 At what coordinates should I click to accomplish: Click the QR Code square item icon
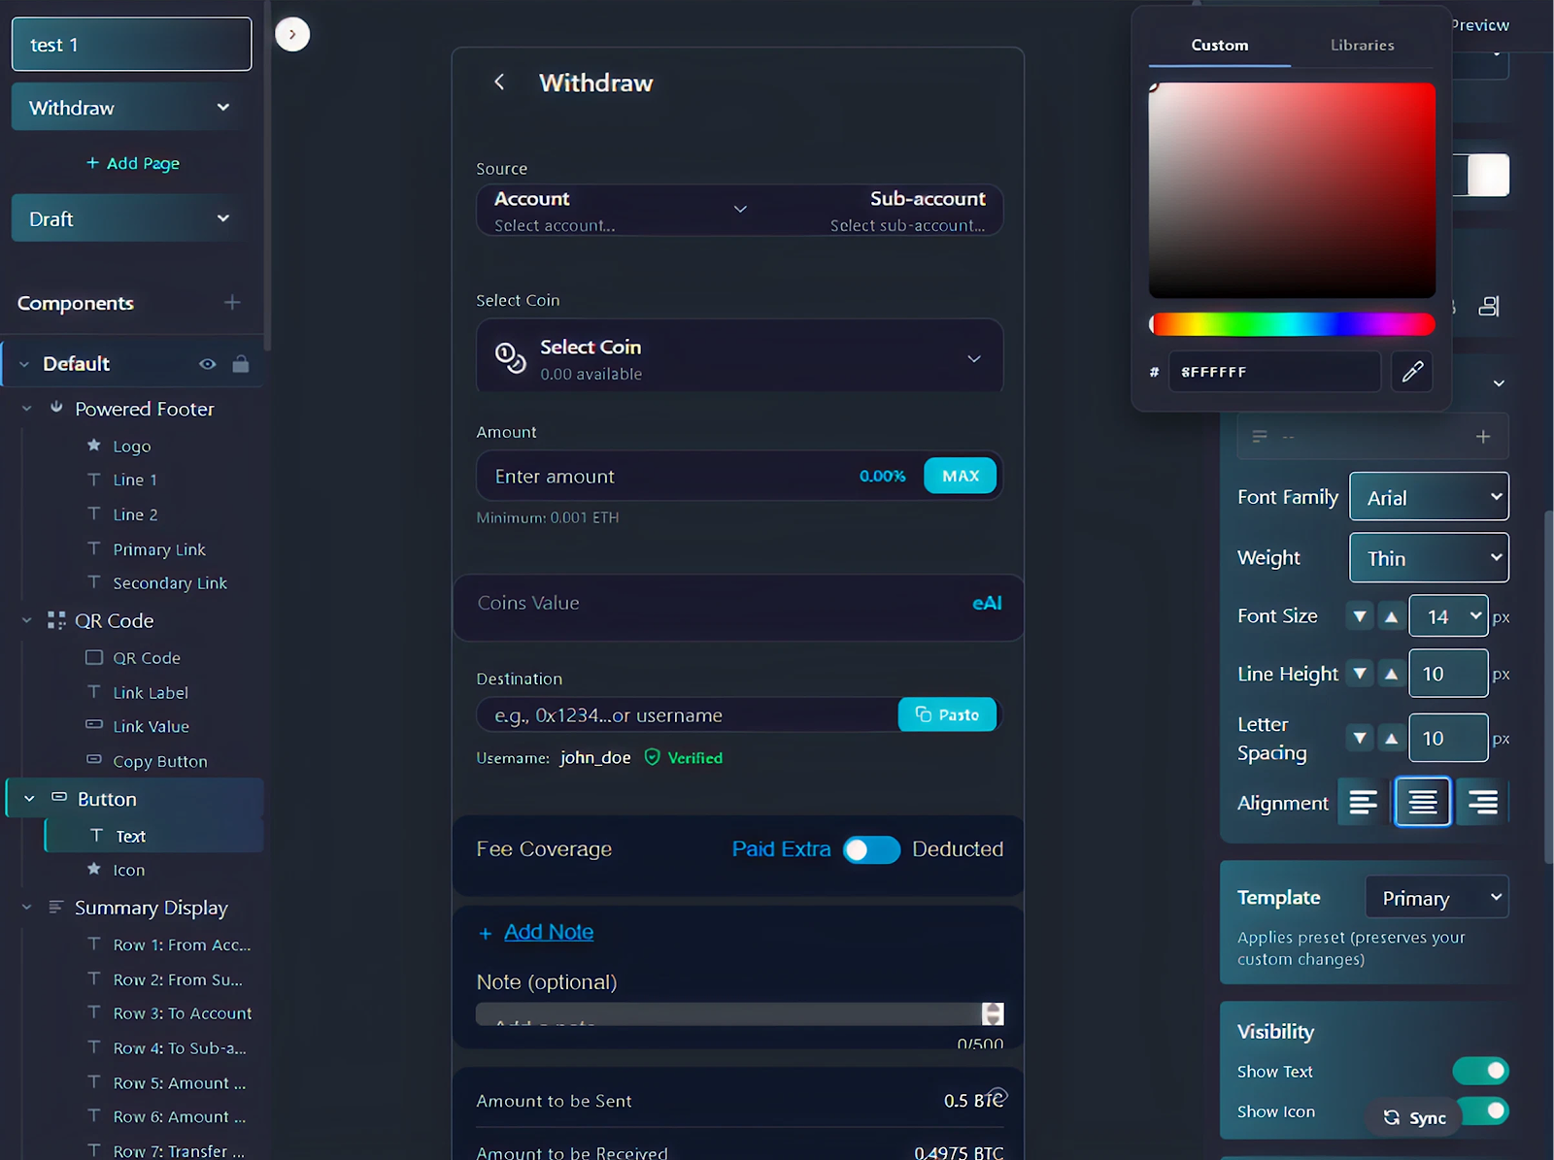pos(94,657)
